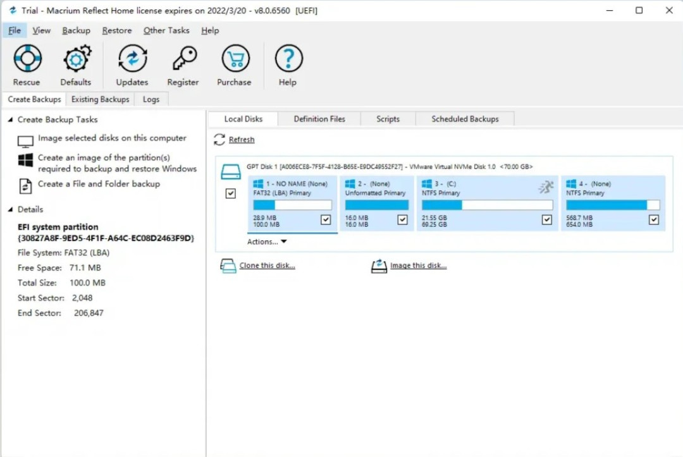Open the Restore menu
Screen dimensions: 683x457
coord(117,30)
